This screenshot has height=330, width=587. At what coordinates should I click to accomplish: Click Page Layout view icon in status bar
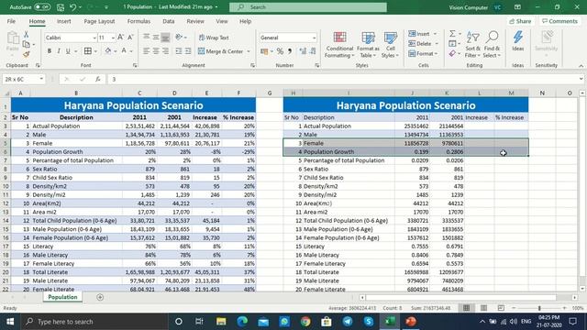coord(483,308)
